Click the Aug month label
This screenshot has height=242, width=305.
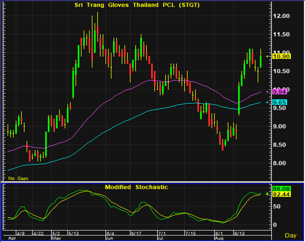point(219,238)
